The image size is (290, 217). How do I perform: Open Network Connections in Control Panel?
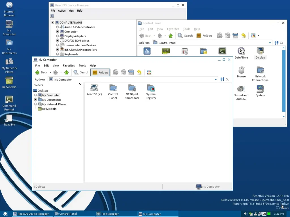click(260, 74)
